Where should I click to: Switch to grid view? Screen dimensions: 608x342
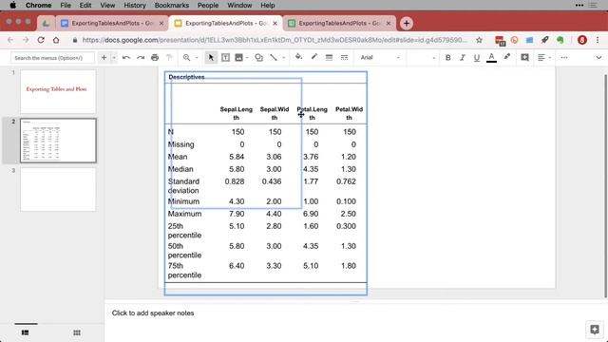tap(77, 332)
